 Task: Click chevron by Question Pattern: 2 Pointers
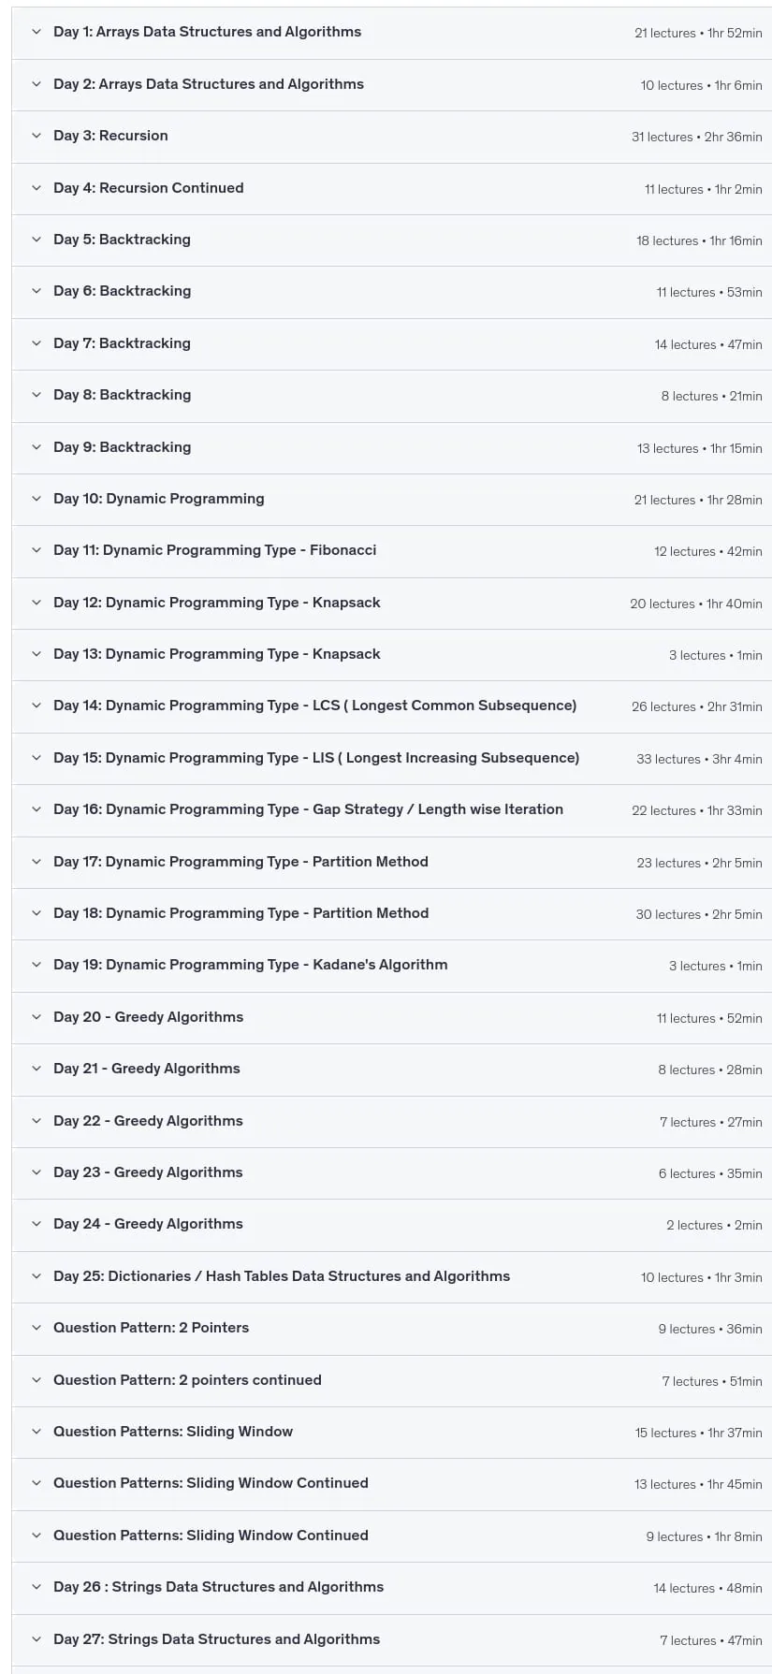(x=36, y=1328)
